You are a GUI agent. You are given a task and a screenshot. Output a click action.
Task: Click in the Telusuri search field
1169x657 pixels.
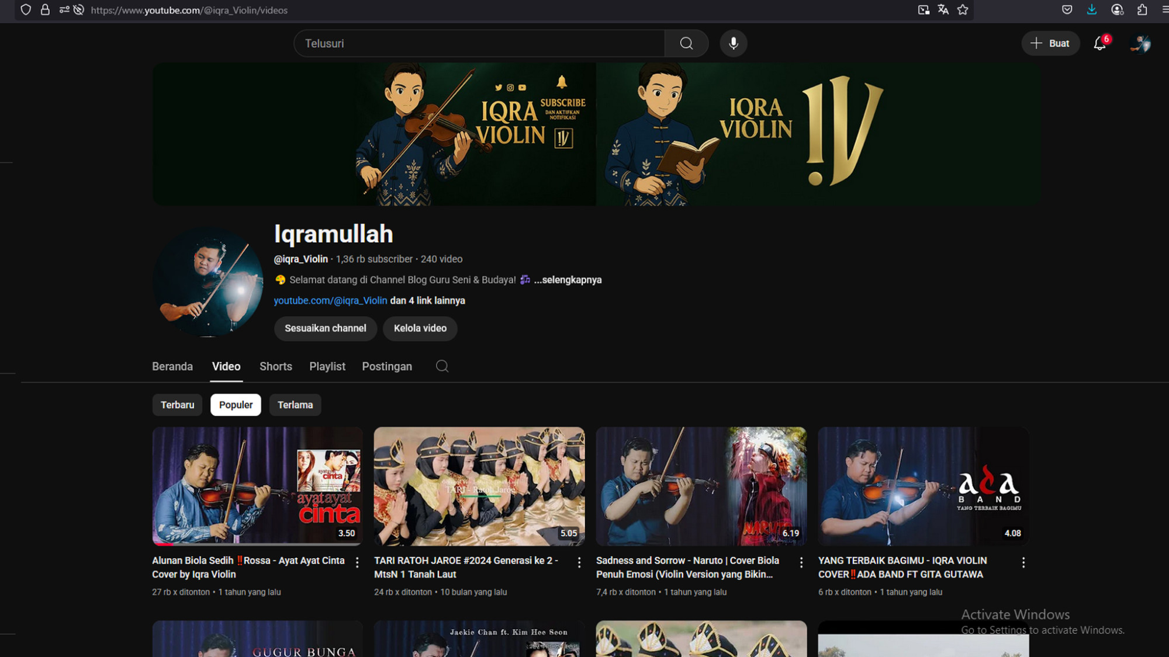pos(479,43)
